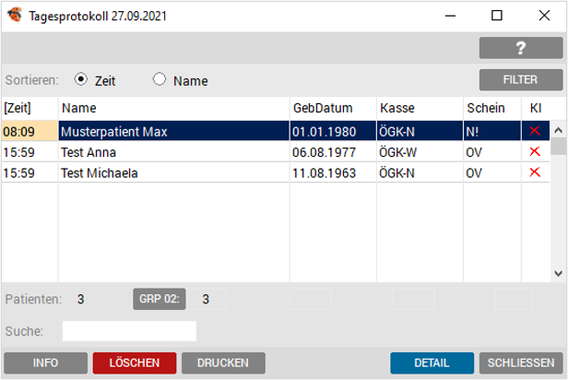Select the Name sort radio button
Screen dimensions: 568x380
(x=160, y=79)
